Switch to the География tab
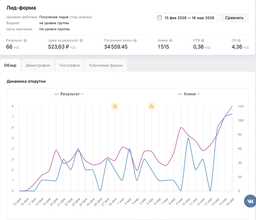This screenshot has height=220, width=256. [x=69, y=65]
